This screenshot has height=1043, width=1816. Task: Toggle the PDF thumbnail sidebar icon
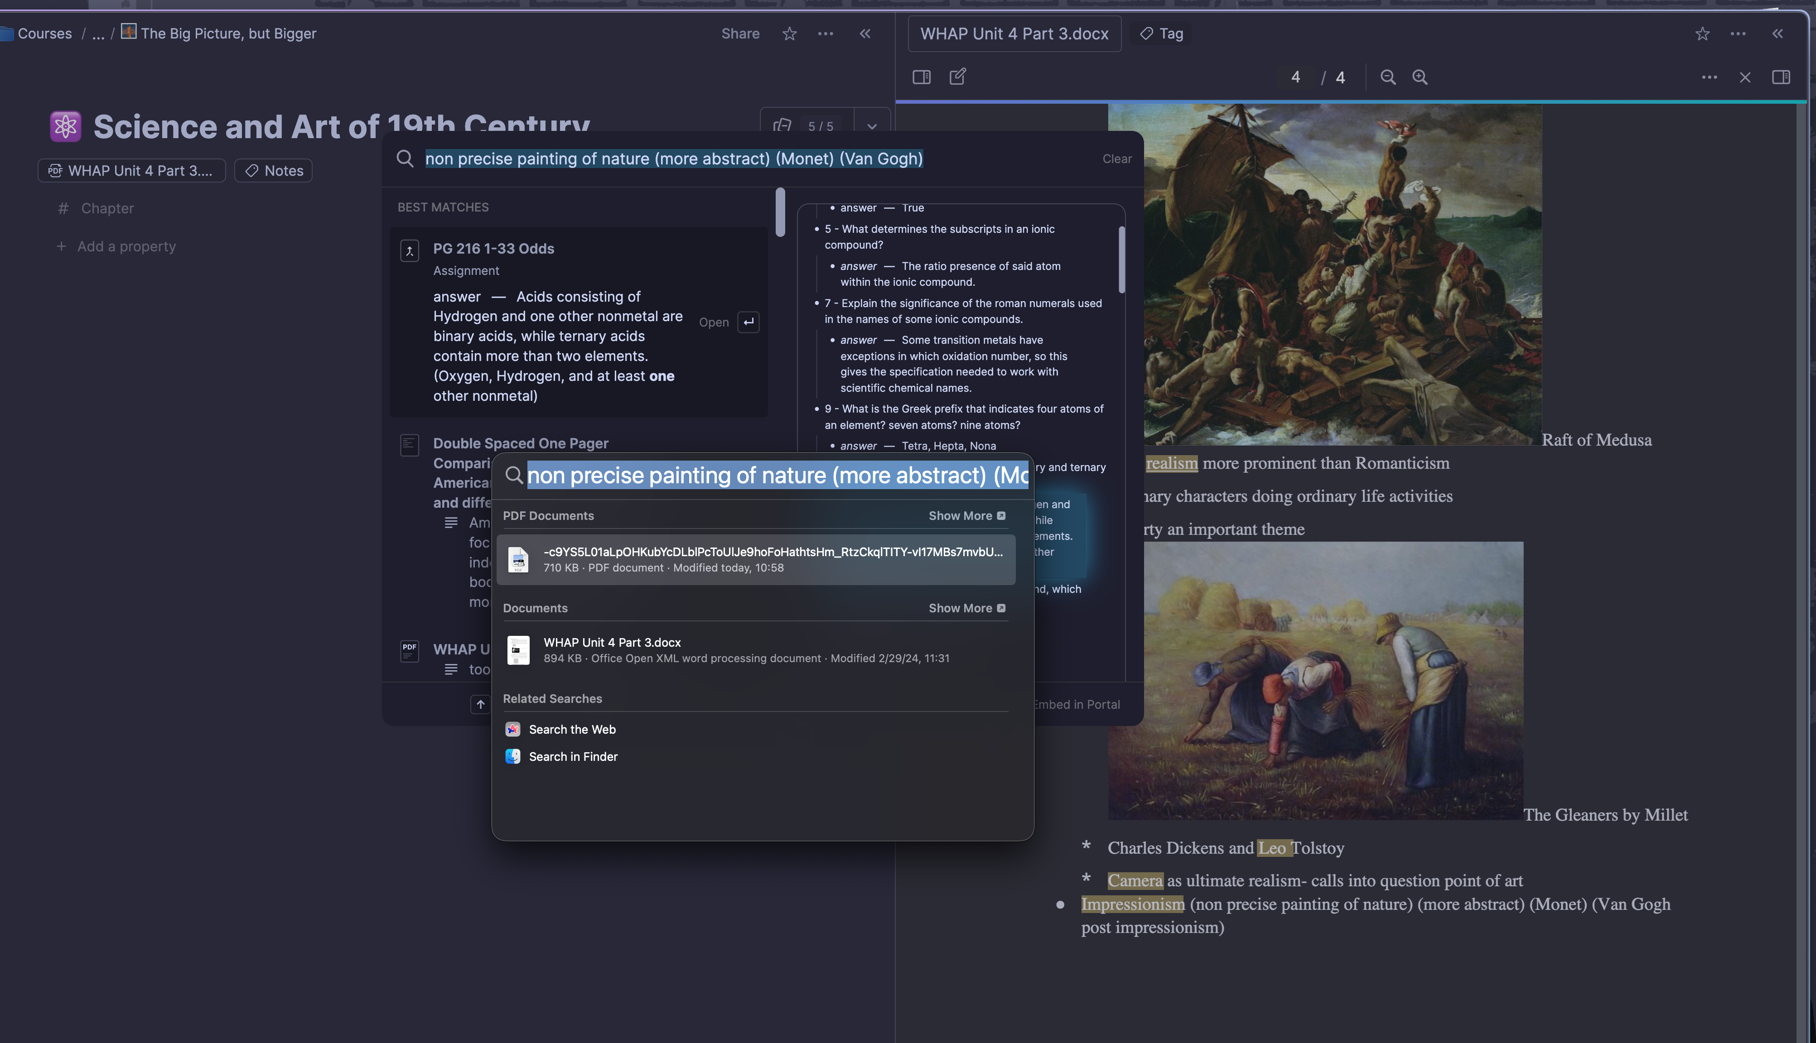click(922, 77)
